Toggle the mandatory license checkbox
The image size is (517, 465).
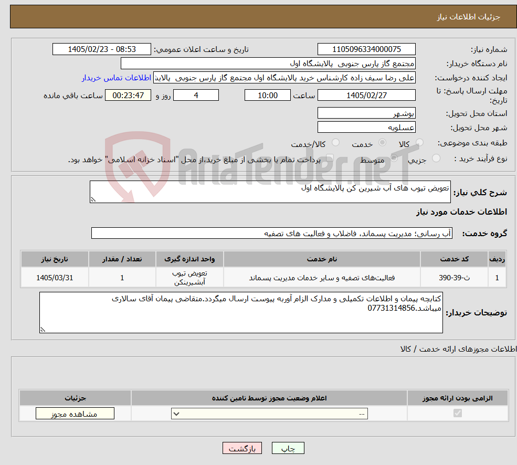coord(457,413)
